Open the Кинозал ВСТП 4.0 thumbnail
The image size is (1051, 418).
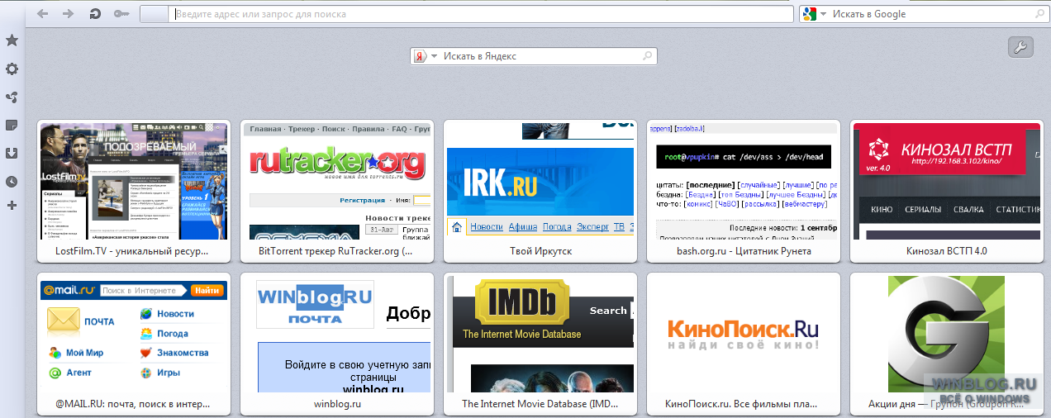(947, 181)
